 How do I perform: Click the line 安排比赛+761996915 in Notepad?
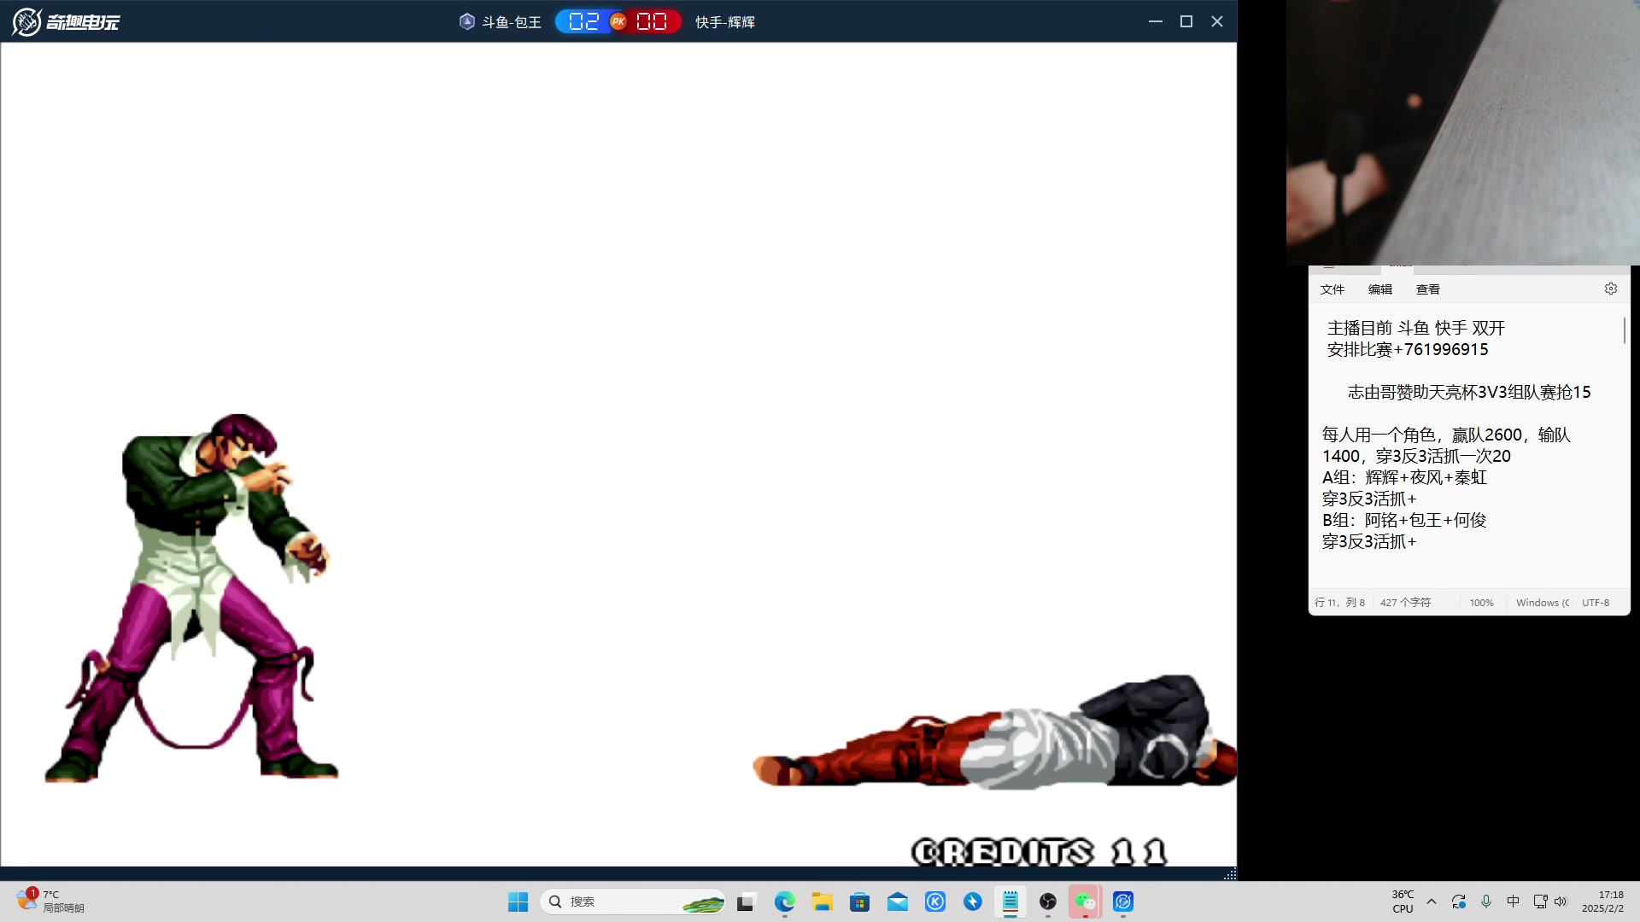click(1408, 349)
